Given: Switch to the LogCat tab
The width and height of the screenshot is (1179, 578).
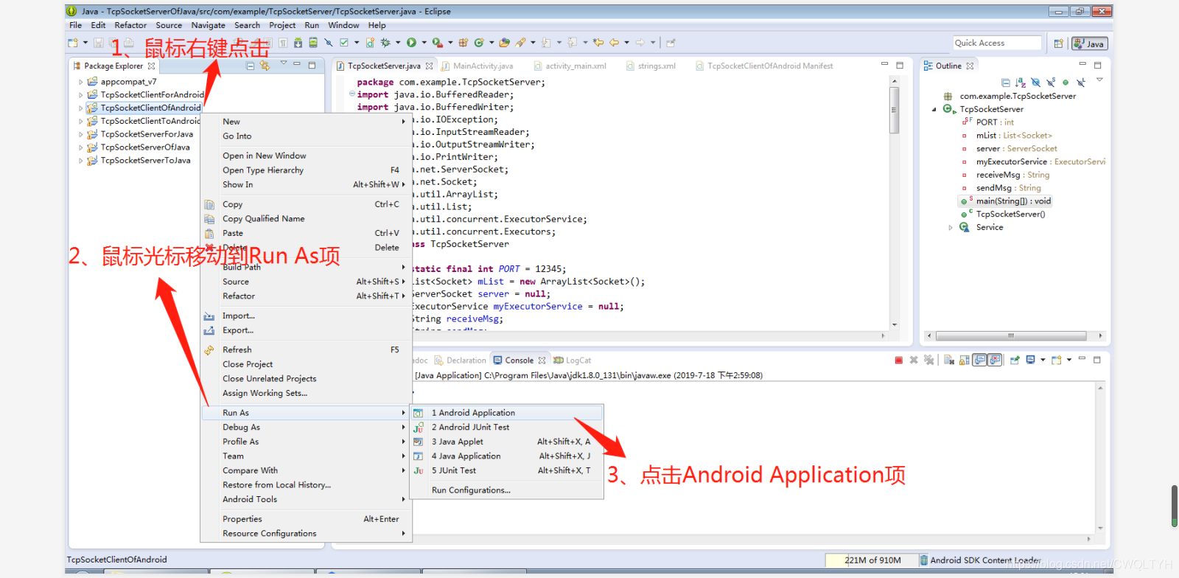Looking at the screenshot, I should pyautogui.click(x=573, y=361).
